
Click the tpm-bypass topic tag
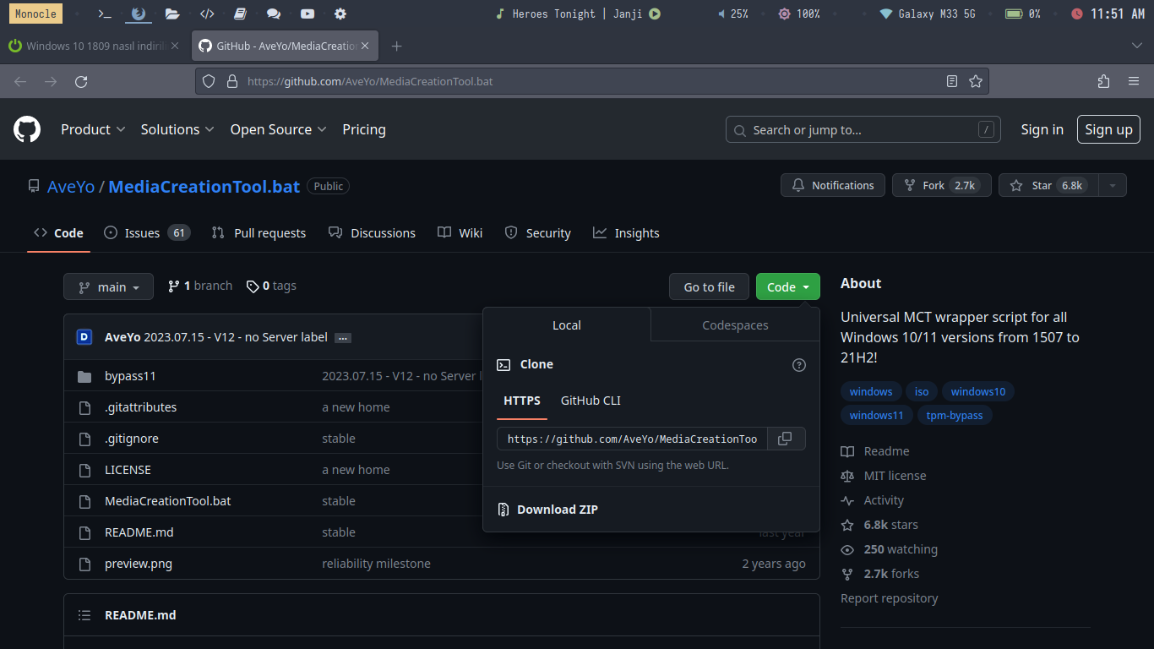955,415
